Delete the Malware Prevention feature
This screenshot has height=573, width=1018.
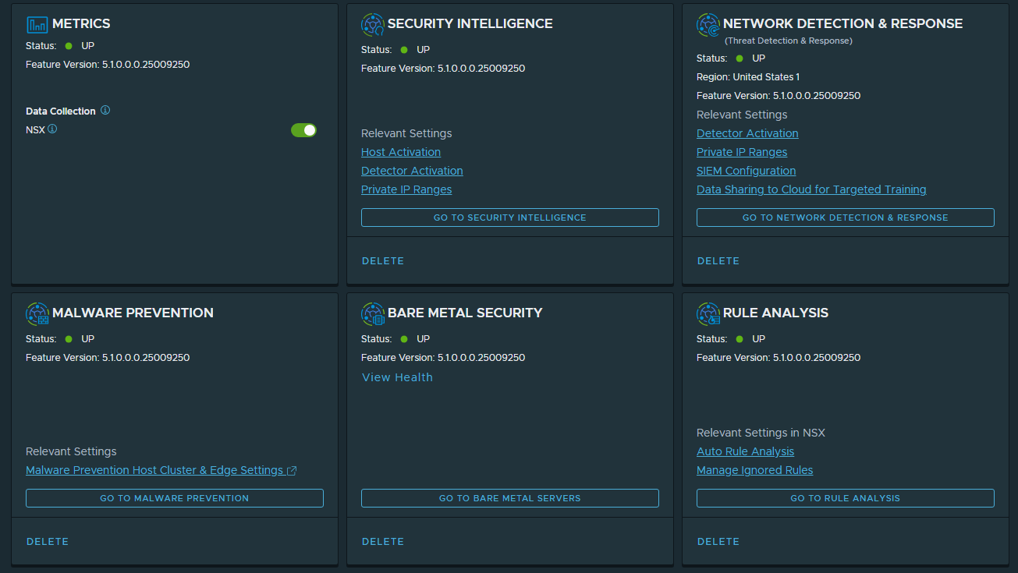pyautogui.click(x=48, y=542)
